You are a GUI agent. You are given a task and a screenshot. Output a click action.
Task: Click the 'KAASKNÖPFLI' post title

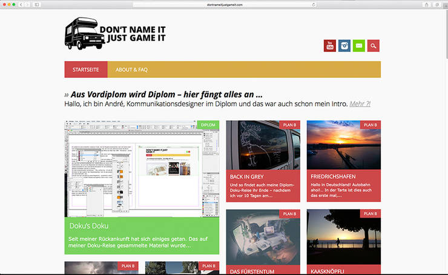[327, 271]
